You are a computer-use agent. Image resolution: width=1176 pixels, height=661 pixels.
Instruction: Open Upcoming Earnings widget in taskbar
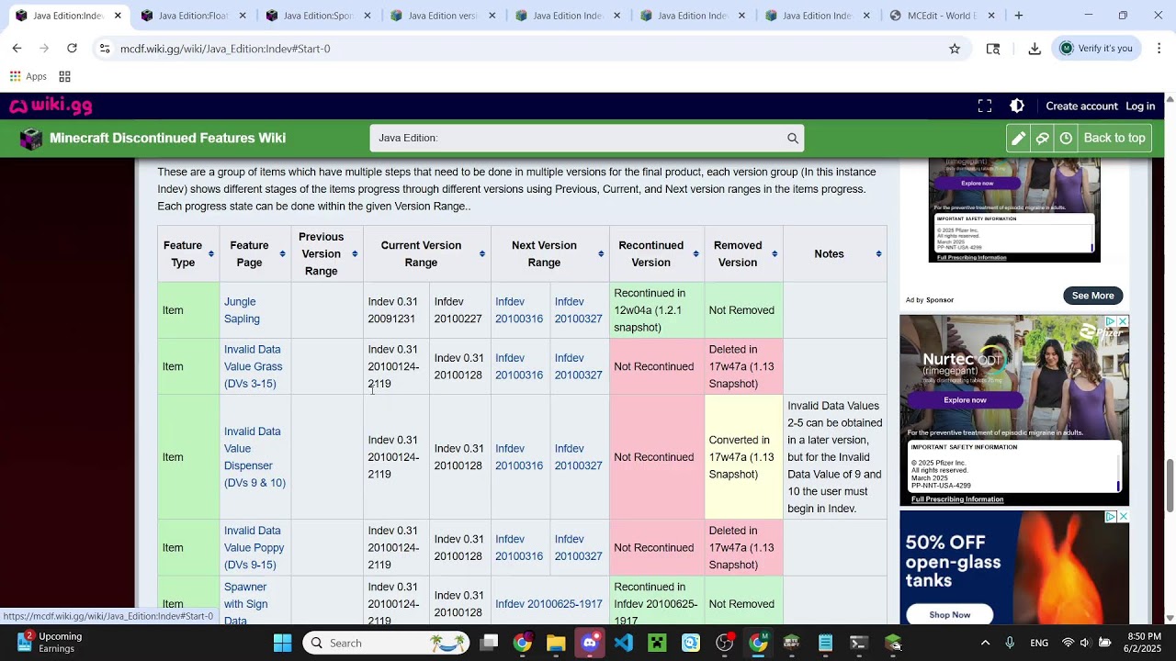51,643
